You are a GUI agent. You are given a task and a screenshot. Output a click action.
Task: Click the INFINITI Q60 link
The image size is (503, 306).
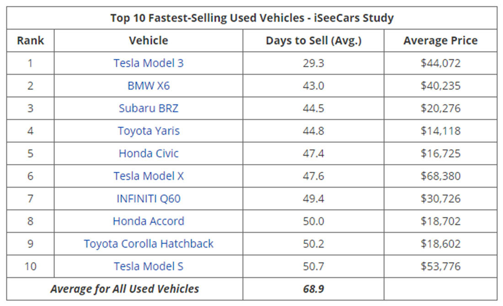tap(149, 199)
